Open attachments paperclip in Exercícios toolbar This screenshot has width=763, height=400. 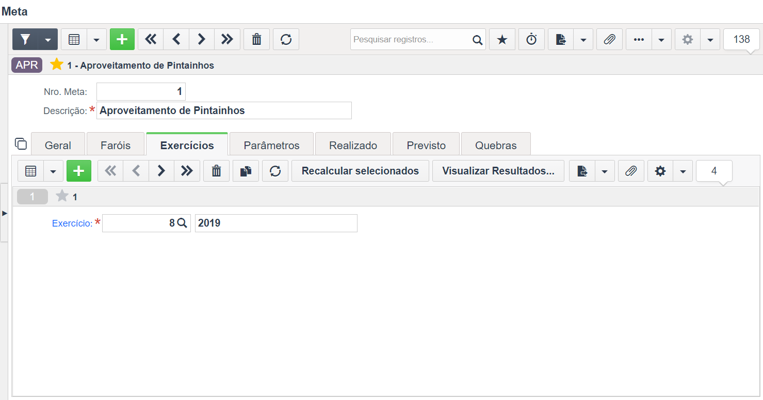point(631,171)
